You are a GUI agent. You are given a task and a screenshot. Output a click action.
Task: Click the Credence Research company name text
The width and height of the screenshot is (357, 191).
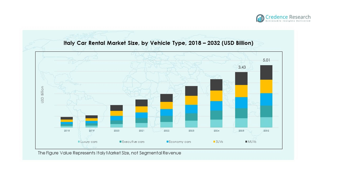click(288, 17)
